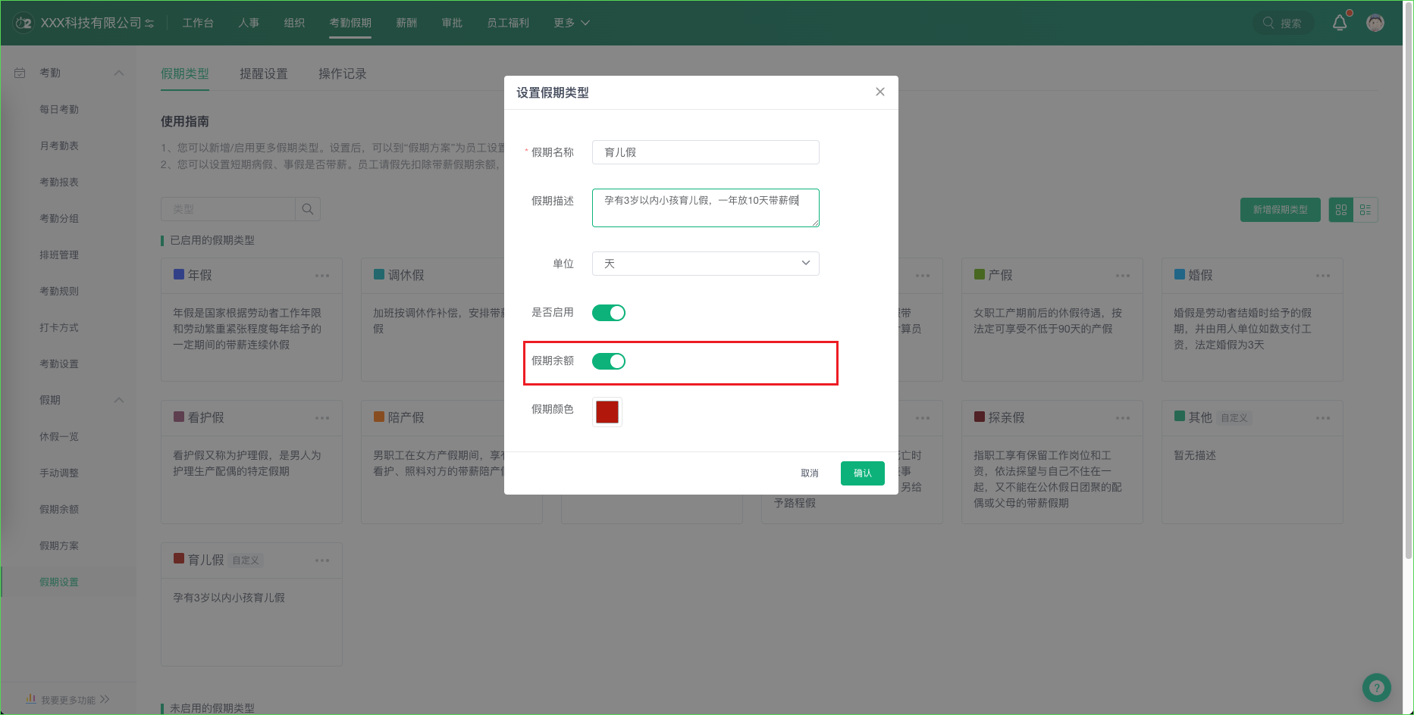Open more options for 探亲假 card
Viewport: 1414px width, 715px height.
coord(1123,418)
